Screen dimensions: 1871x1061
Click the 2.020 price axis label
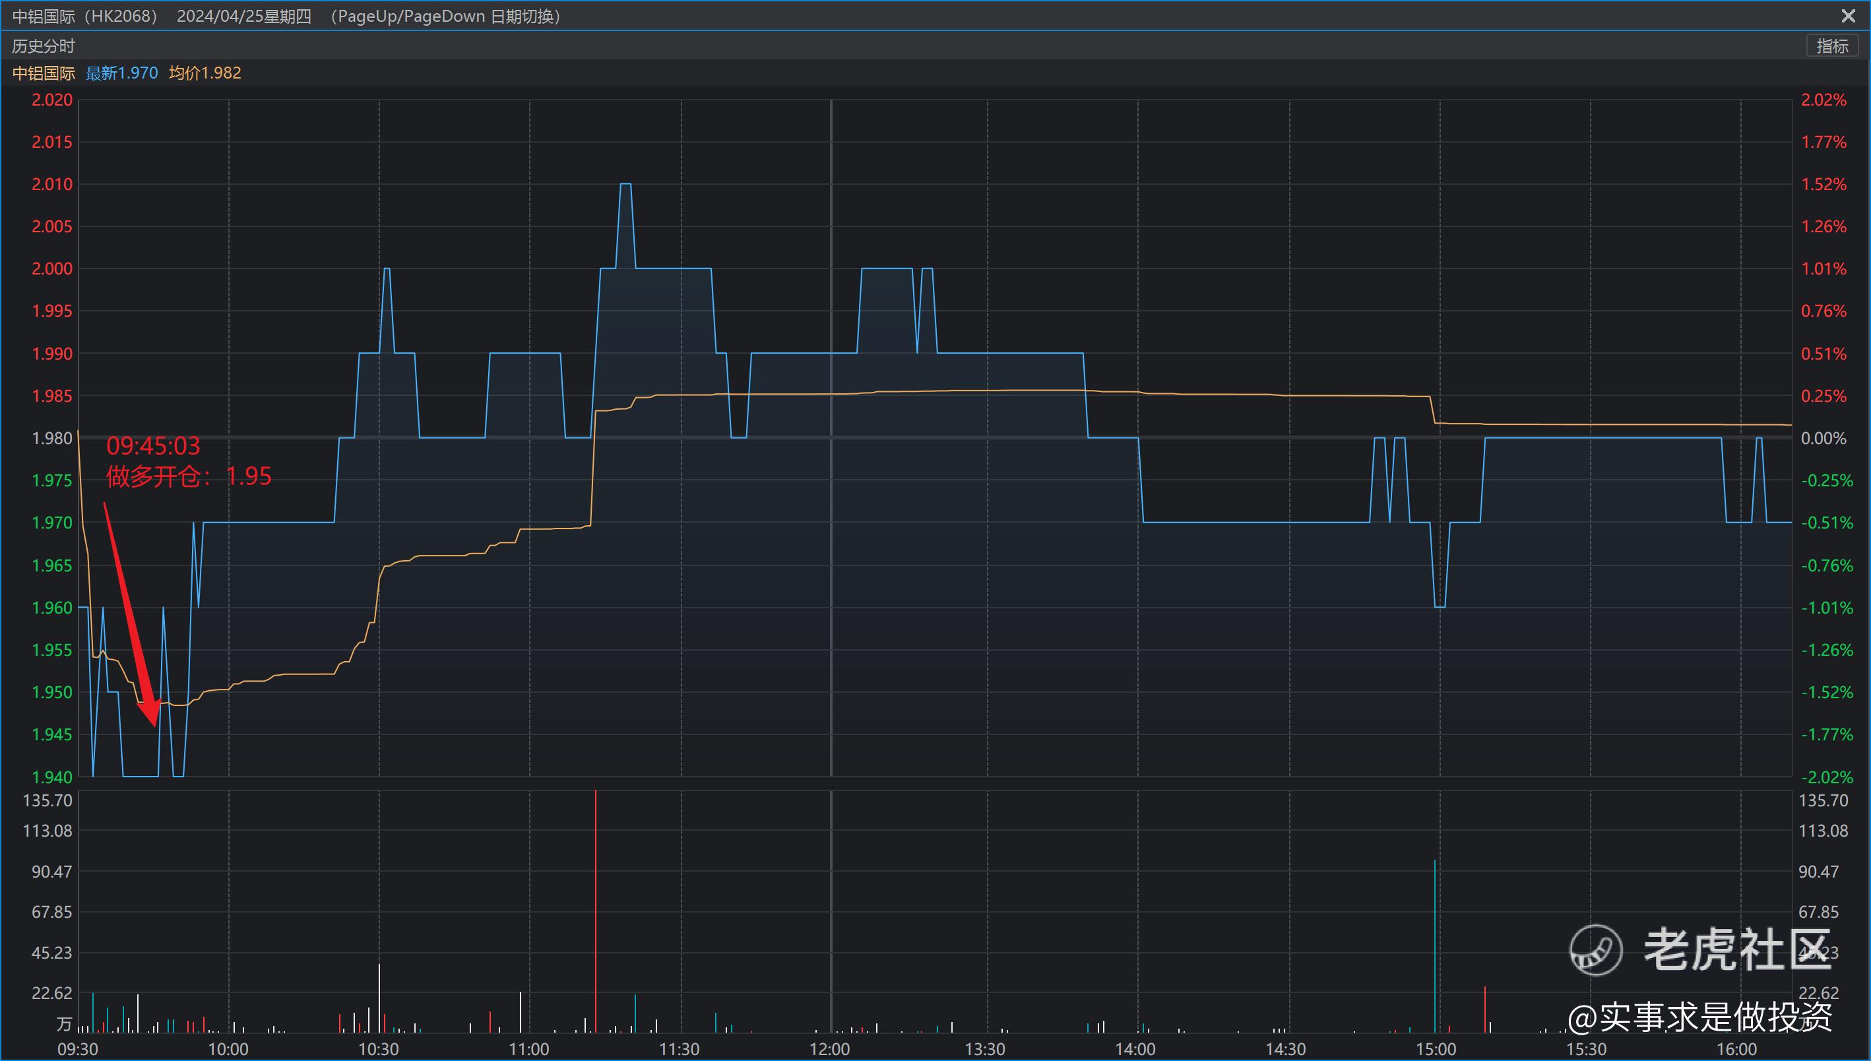tap(51, 100)
